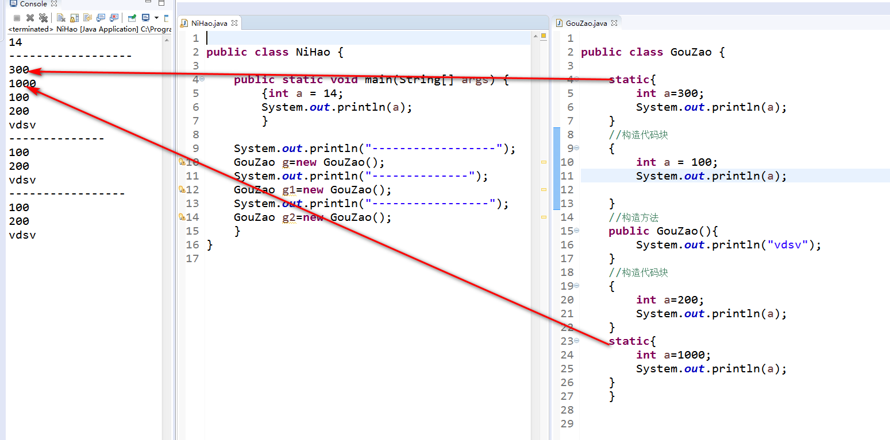Click the warning marker on line 10

[182, 162]
